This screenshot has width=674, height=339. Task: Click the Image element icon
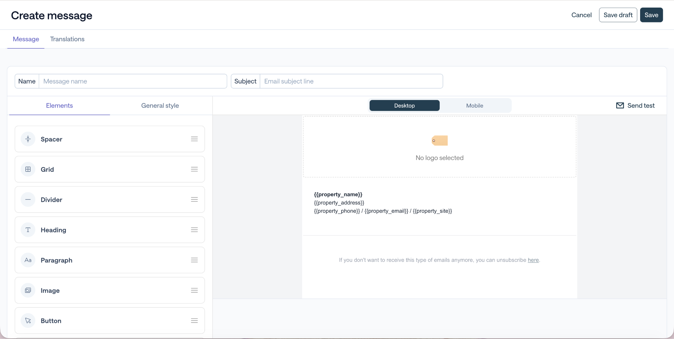[x=28, y=290]
